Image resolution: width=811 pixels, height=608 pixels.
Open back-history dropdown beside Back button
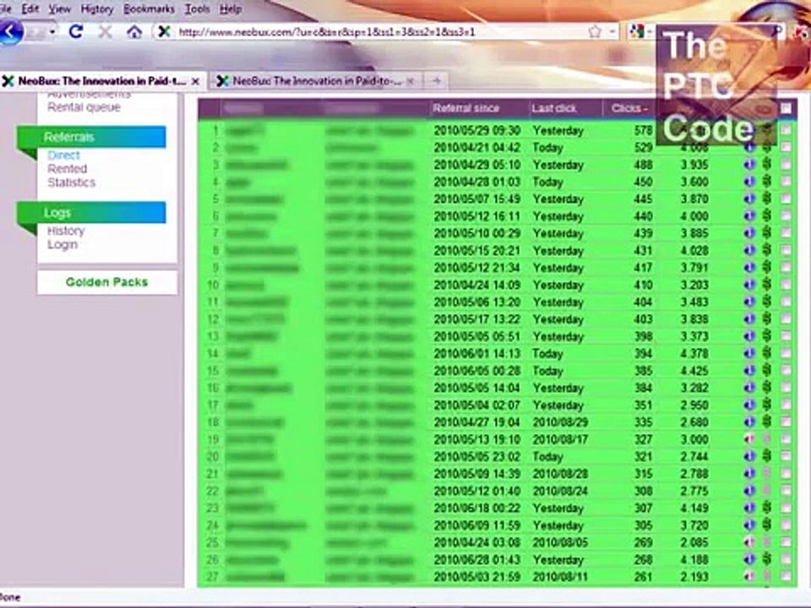coord(52,33)
